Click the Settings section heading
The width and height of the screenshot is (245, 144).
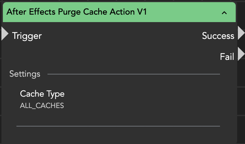click(x=25, y=74)
